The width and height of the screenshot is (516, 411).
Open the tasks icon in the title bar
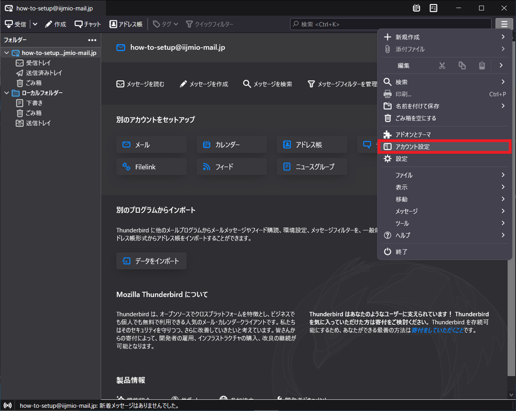433,8
